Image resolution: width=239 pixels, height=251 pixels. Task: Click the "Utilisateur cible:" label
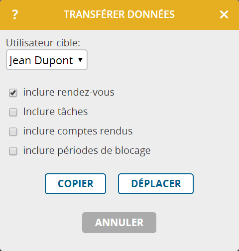tap(43, 43)
